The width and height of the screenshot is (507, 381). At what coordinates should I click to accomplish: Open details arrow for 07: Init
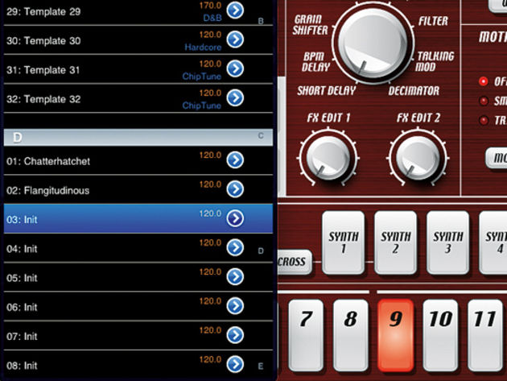coord(235,335)
